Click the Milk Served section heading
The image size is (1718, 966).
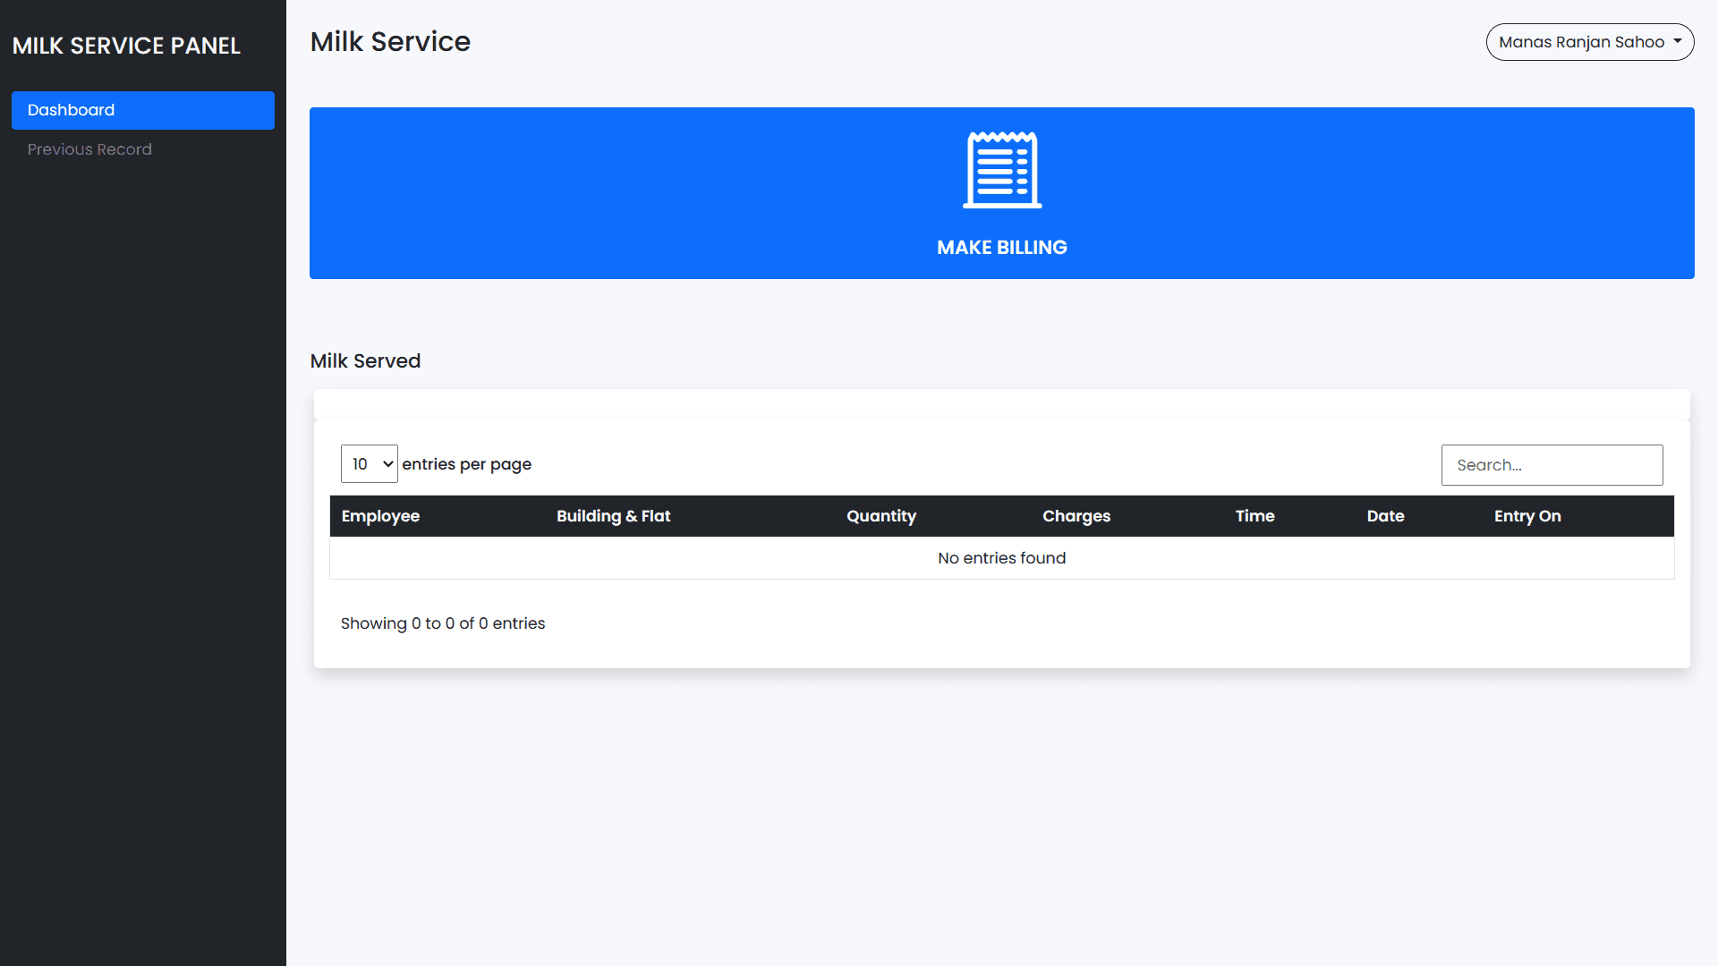pyautogui.click(x=365, y=360)
